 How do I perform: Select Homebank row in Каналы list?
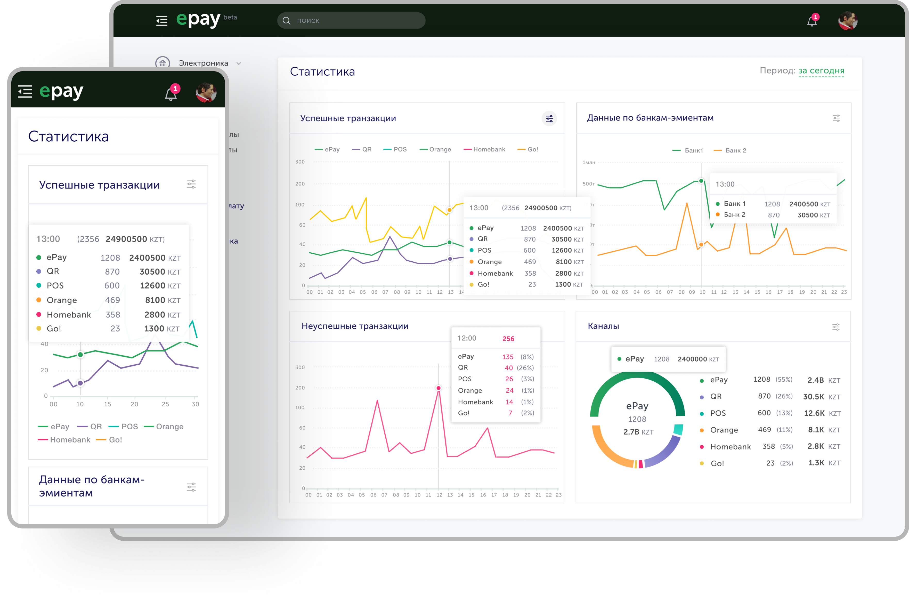coord(770,447)
